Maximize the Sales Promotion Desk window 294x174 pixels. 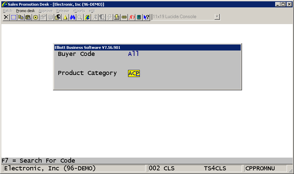[283, 4]
